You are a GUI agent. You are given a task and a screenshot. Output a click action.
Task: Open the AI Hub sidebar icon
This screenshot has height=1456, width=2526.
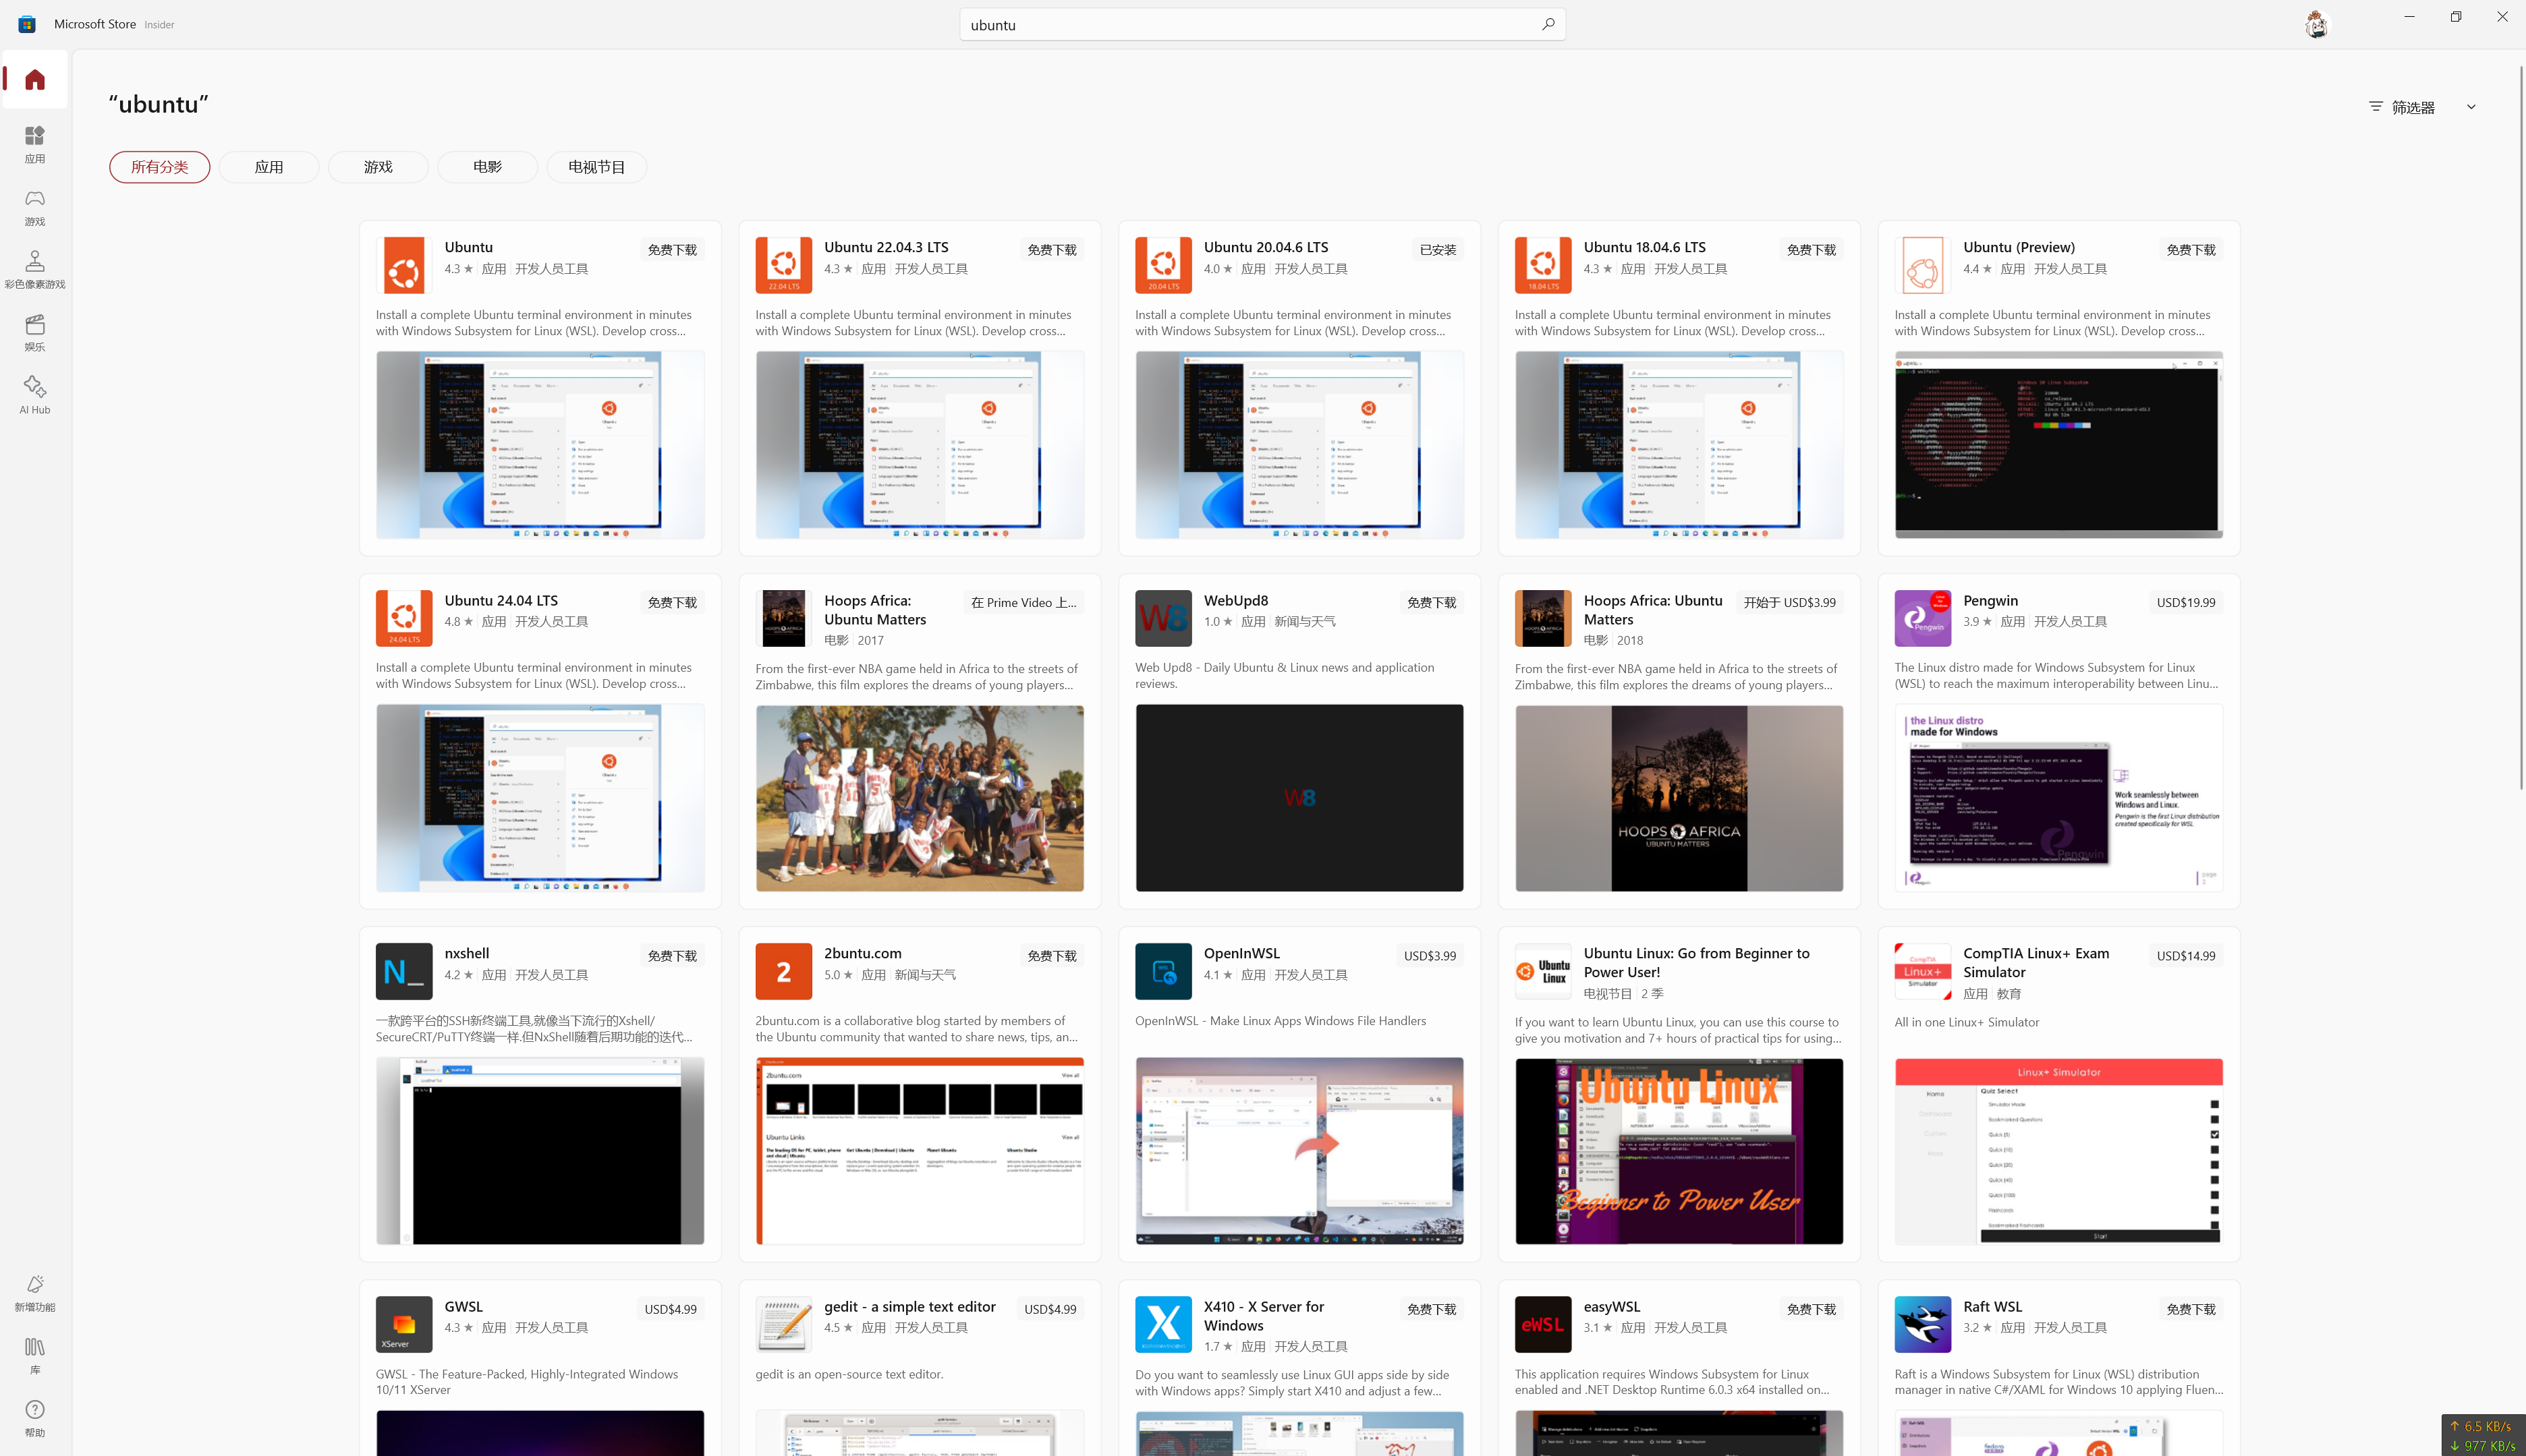pyautogui.click(x=35, y=394)
